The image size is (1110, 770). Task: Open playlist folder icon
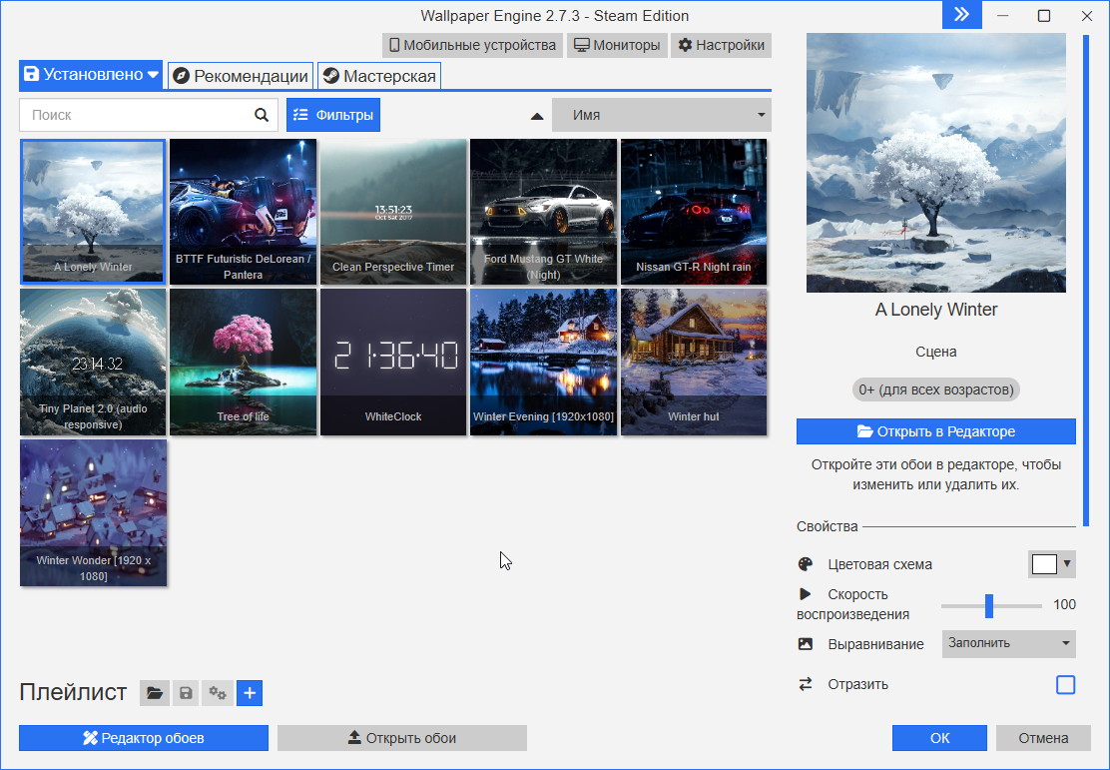tap(155, 693)
